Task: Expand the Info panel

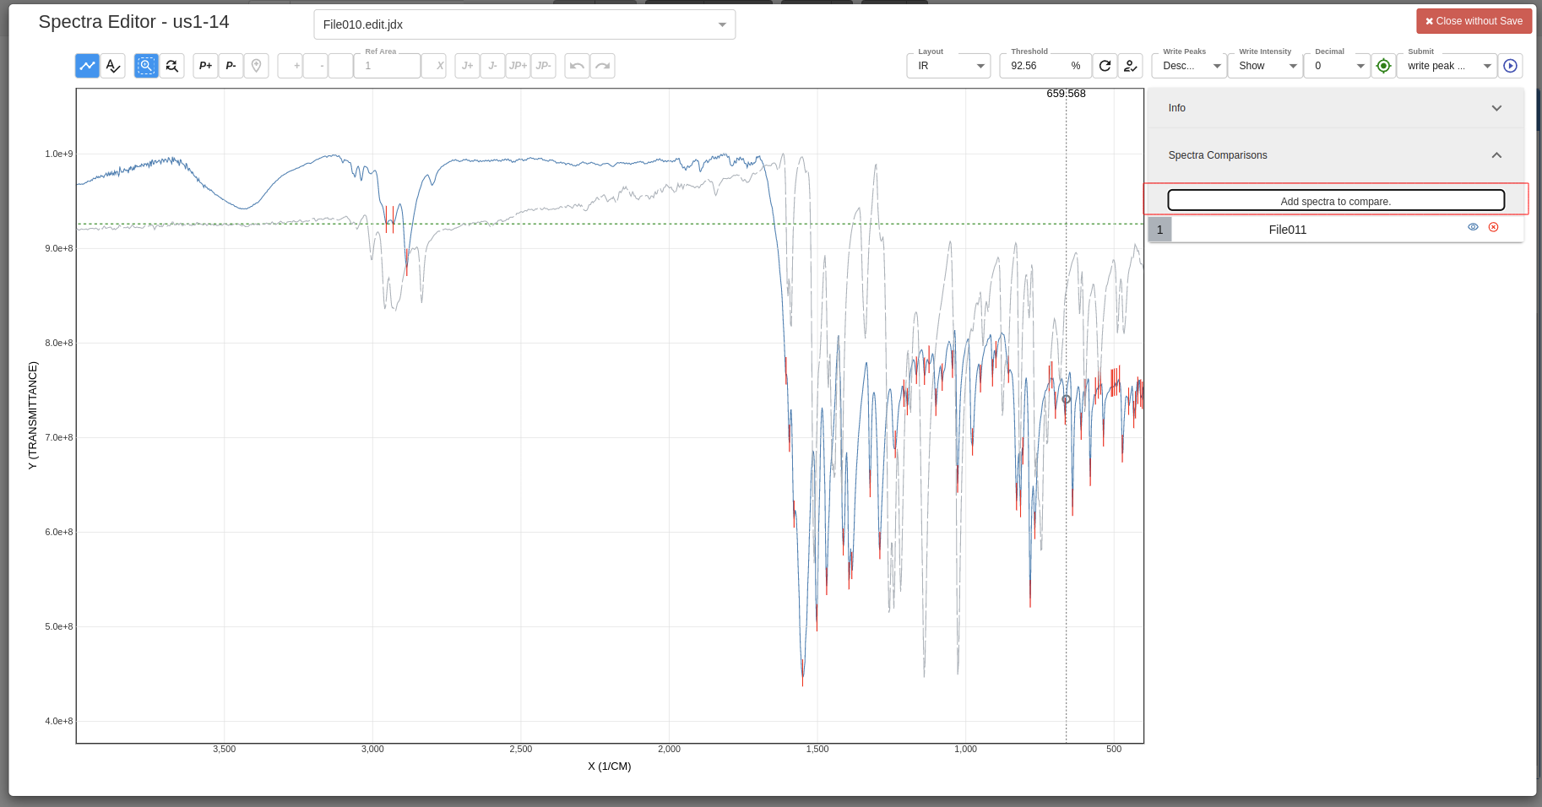Action: click(x=1496, y=108)
